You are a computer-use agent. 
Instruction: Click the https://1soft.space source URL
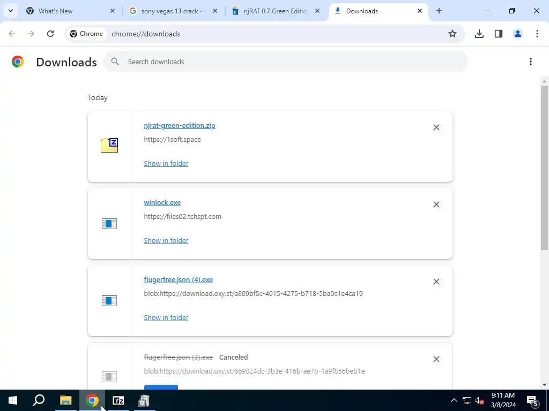tap(172, 140)
